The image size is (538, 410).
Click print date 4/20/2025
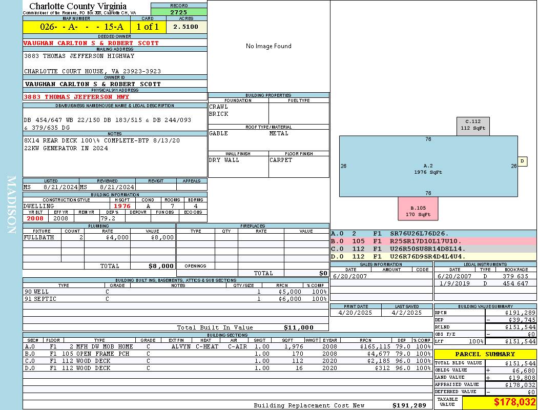pos(355,313)
